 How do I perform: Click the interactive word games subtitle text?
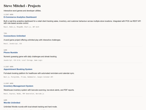point(22,11)
